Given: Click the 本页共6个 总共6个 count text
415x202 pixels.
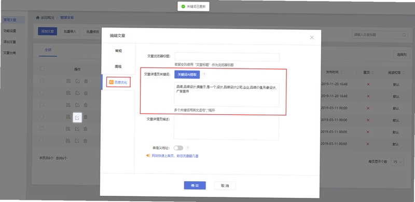Looking at the screenshot, I should tap(53, 158).
